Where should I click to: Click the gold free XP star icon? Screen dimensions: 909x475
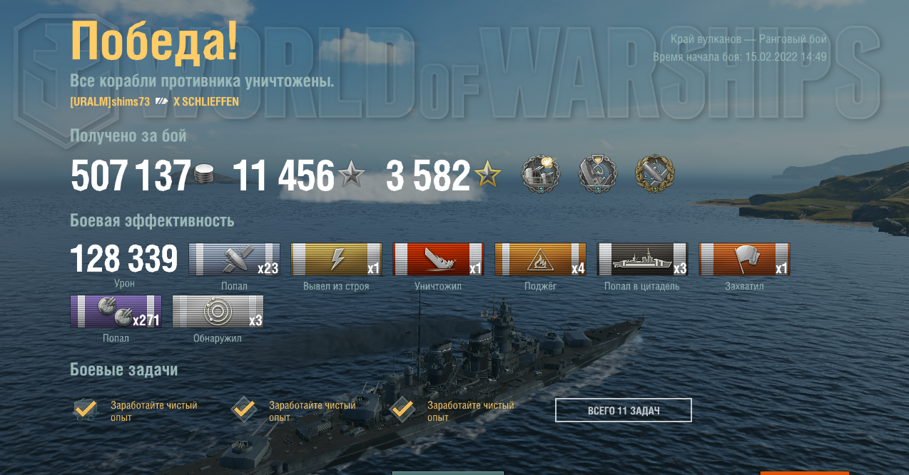coord(488,175)
